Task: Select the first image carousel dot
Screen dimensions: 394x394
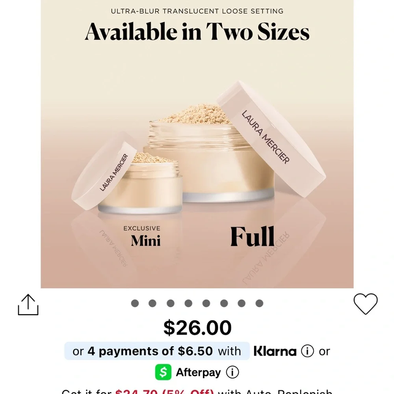Action: pos(135,303)
